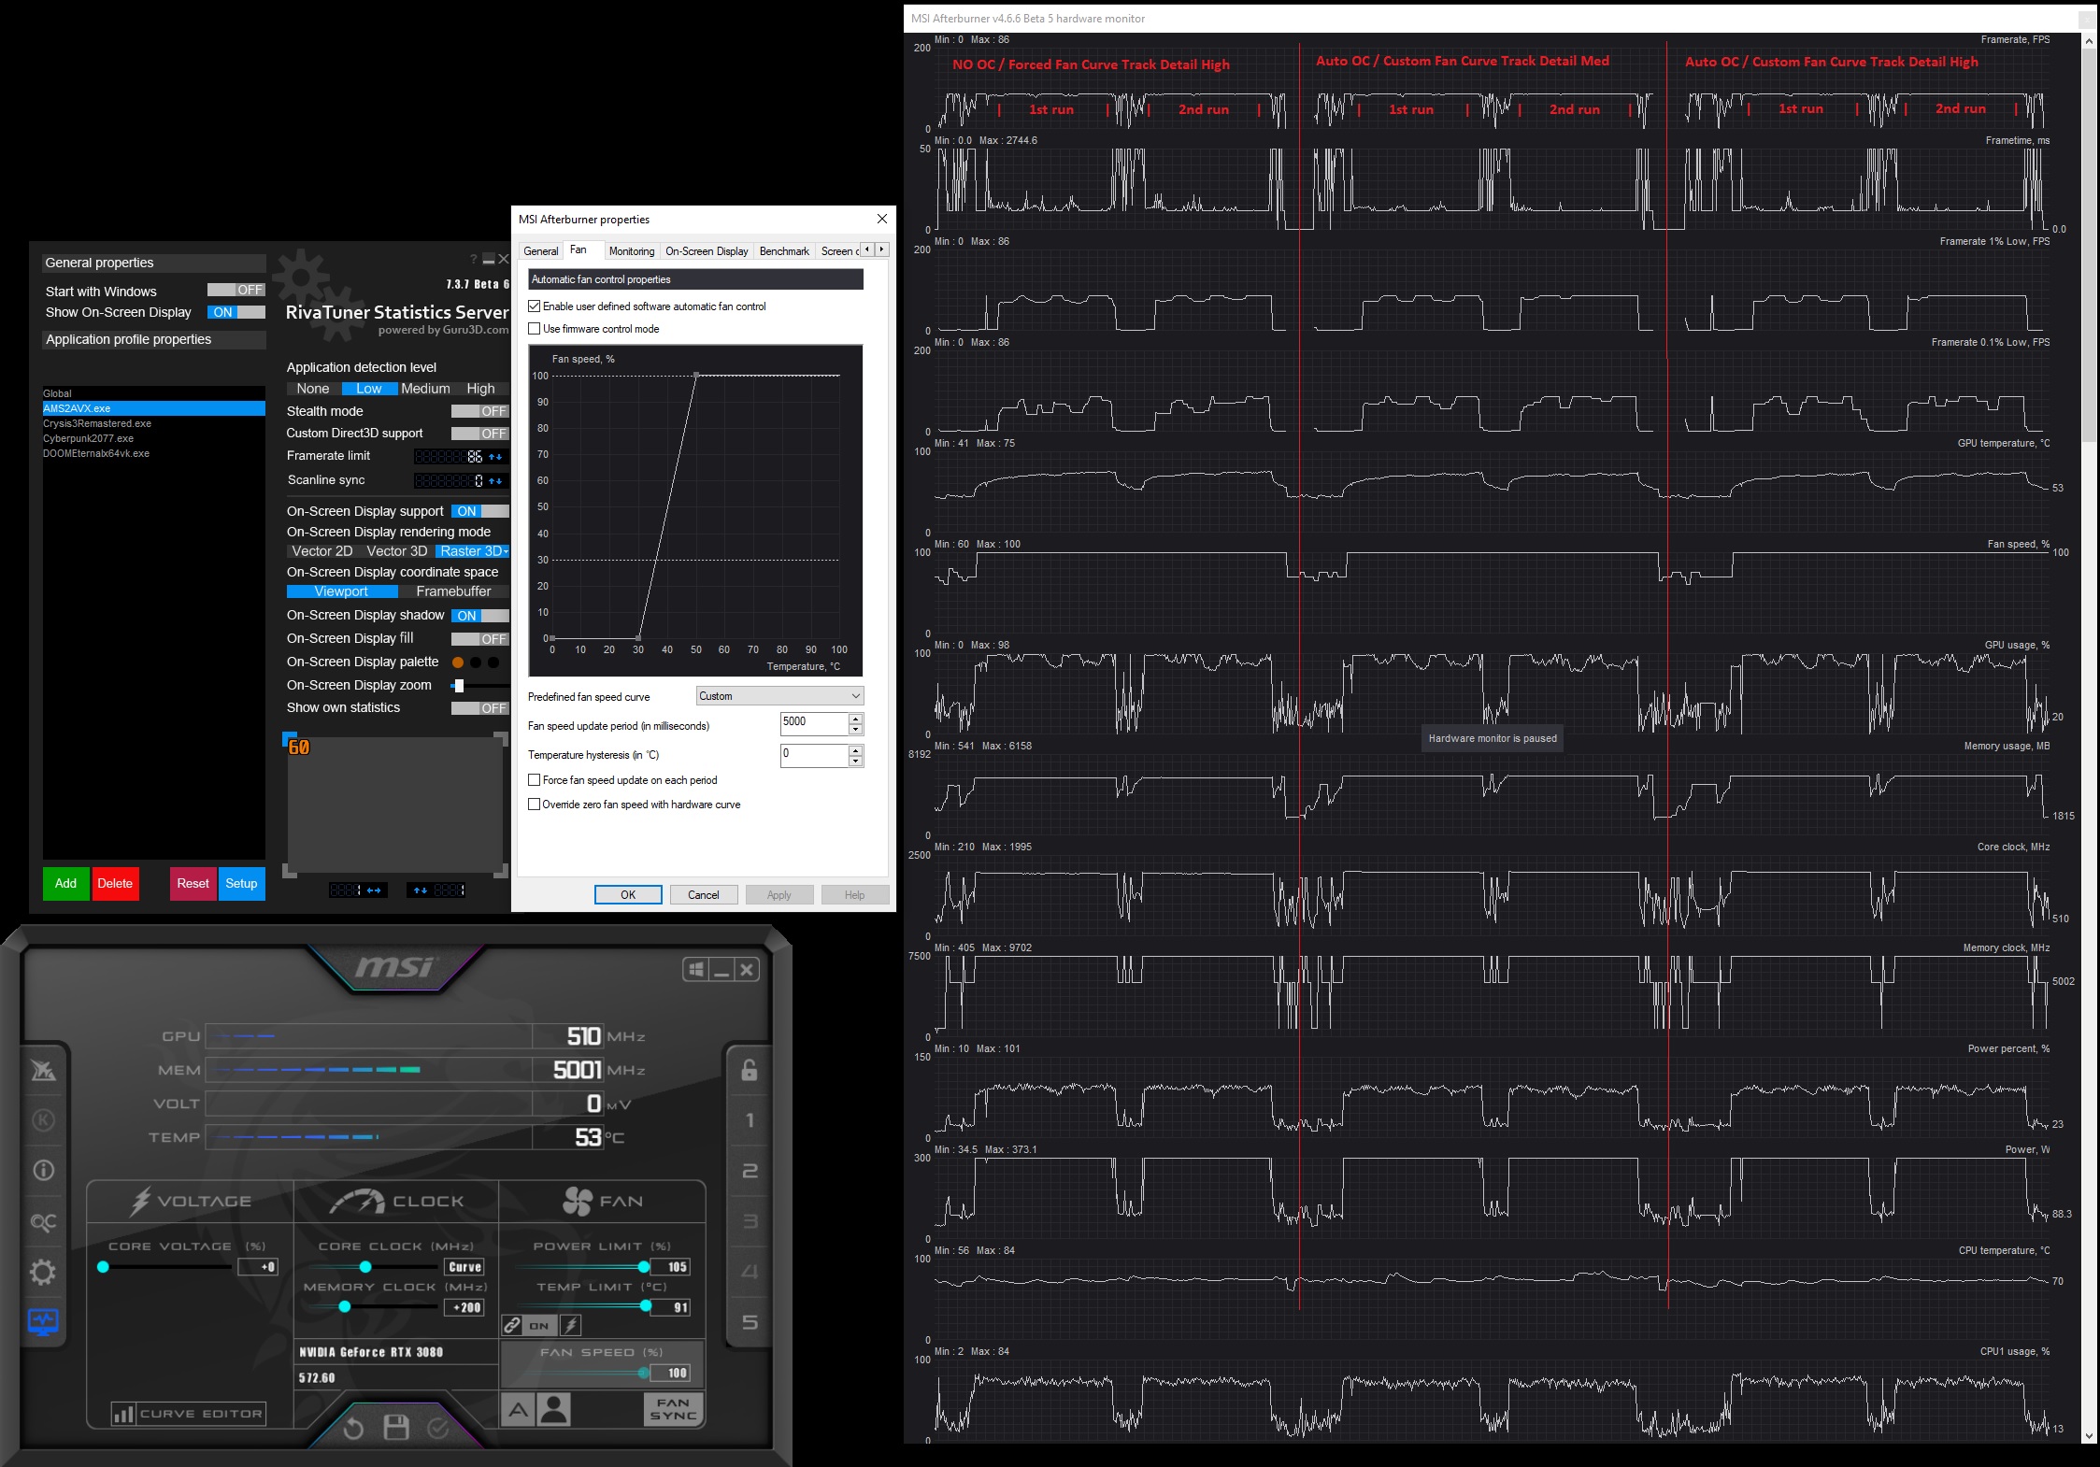Screen dimensions: 2100x1467
Task: Click Setup button in RivaTuner
Action: 241,884
